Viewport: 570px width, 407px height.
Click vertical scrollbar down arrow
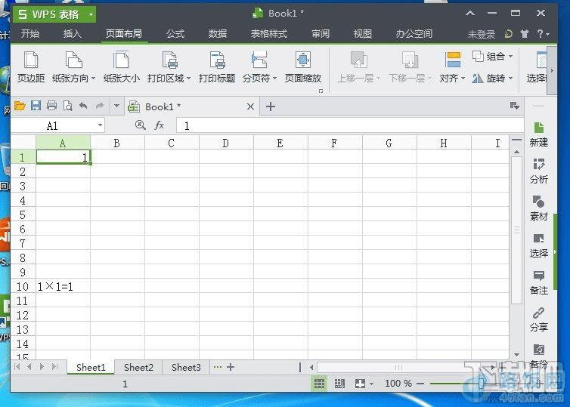click(x=516, y=355)
